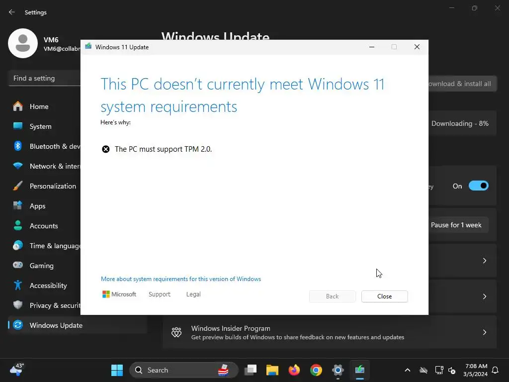Open the Windows Start menu
Image resolution: width=509 pixels, height=382 pixels.
pyautogui.click(x=117, y=370)
